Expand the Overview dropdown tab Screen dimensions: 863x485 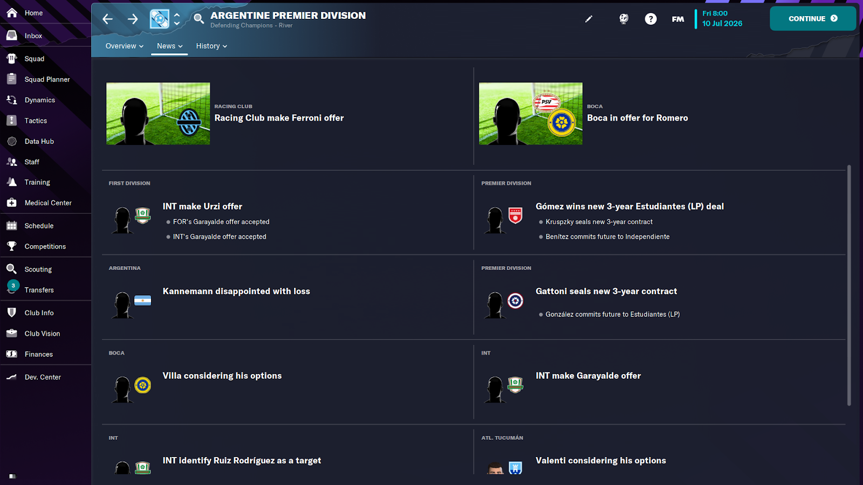(x=125, y=46)
